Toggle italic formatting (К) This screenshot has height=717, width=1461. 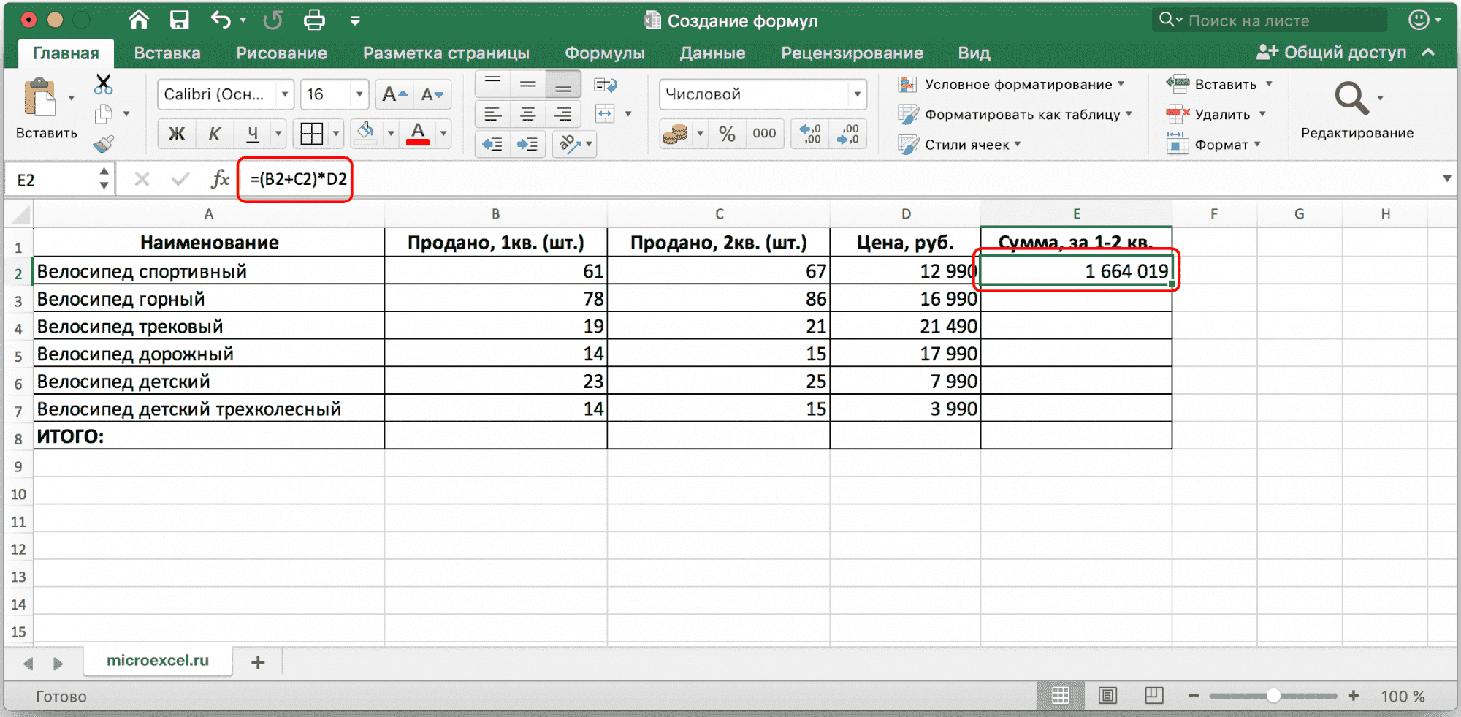pos(215,134)
